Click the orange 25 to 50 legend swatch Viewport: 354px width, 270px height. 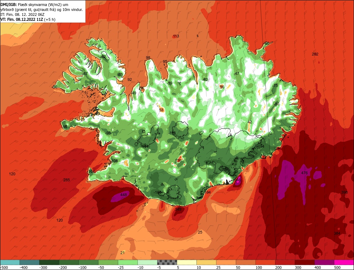pyautogui.click(x=226, y=262)
